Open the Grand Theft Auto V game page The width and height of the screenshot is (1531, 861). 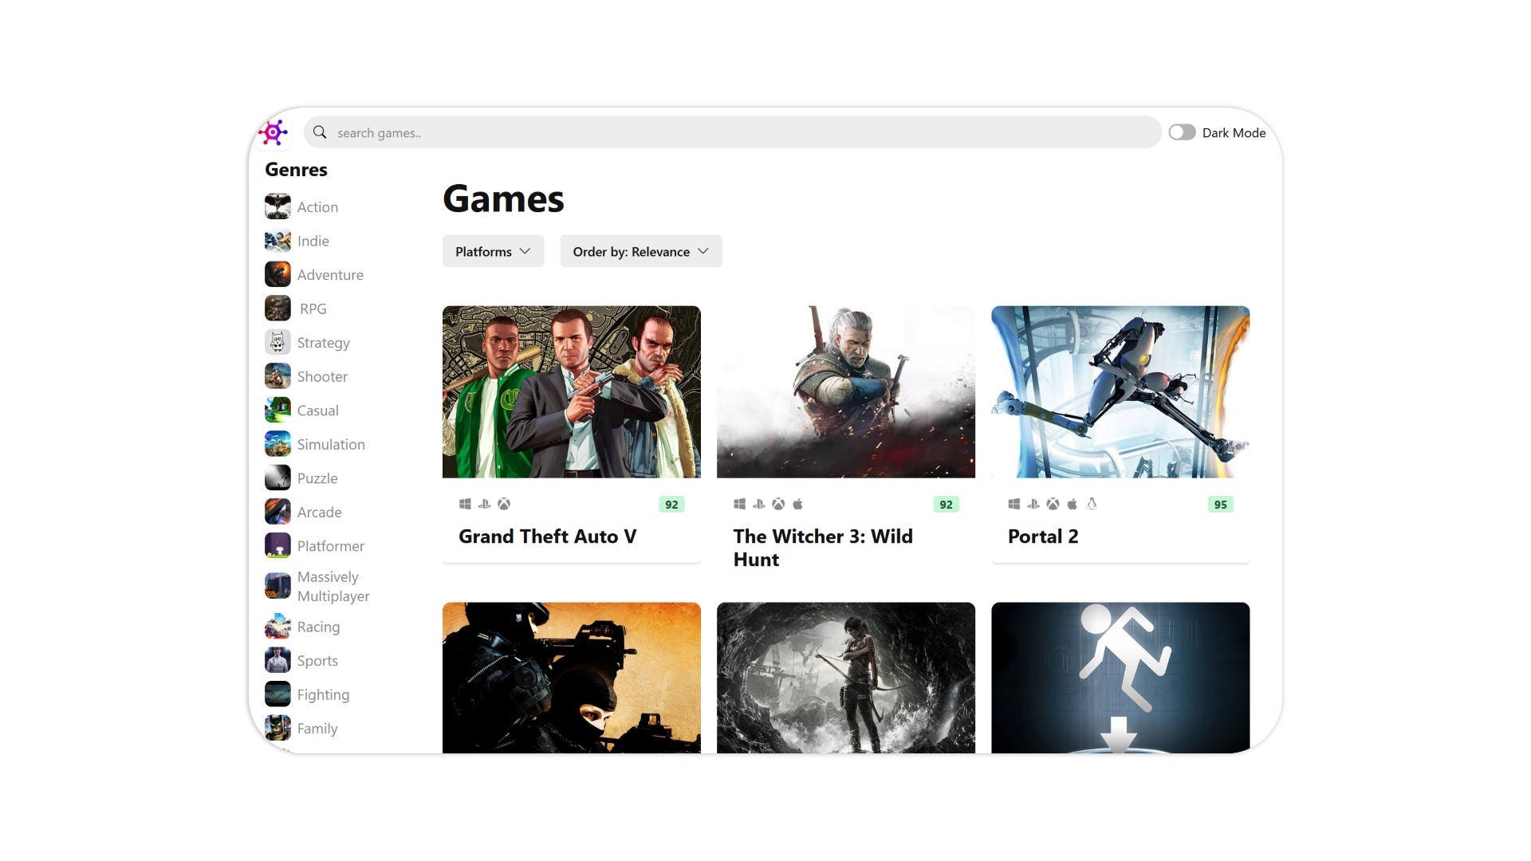tap(547, 537)
